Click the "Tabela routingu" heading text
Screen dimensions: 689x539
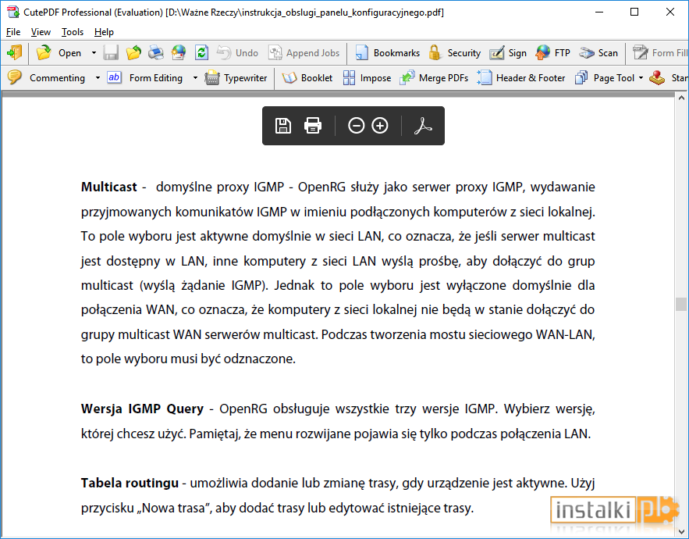tap(130, 483)
